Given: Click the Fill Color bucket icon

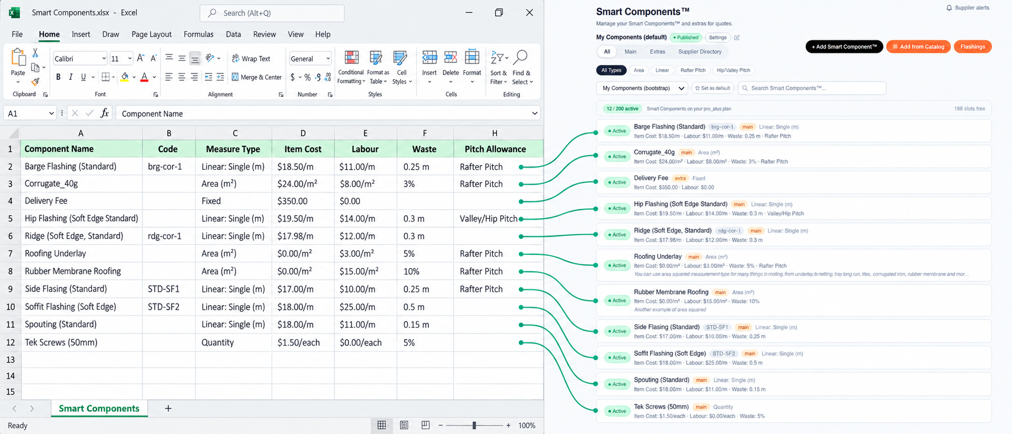Looking at the screenshot, I should coord(125,77).
